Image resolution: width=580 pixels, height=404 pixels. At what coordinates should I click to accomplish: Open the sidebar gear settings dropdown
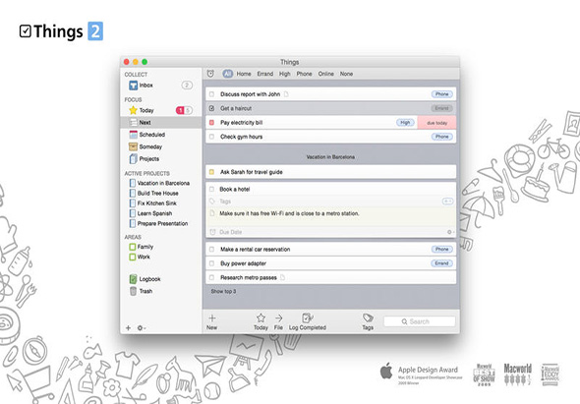tap(142, 327)
